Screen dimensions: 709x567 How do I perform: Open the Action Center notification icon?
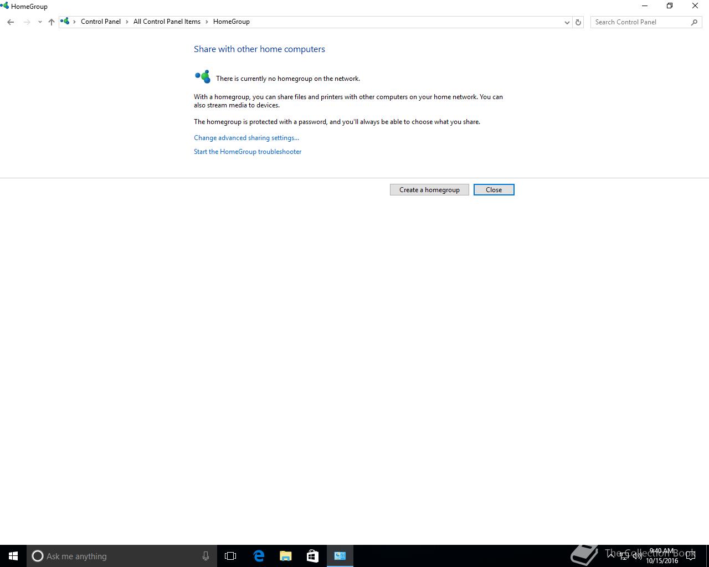coord(691,556)
